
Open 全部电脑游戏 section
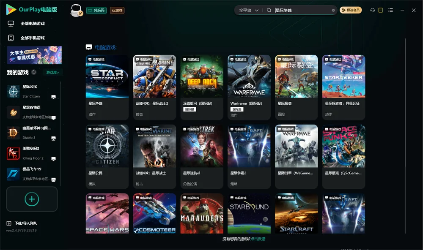pos(33,24)
